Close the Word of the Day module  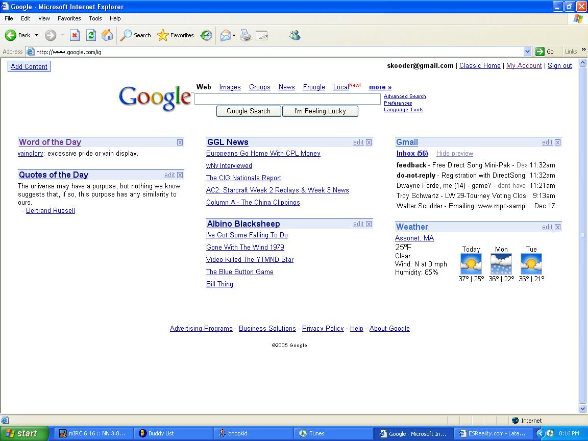click(x=180, y=142)
